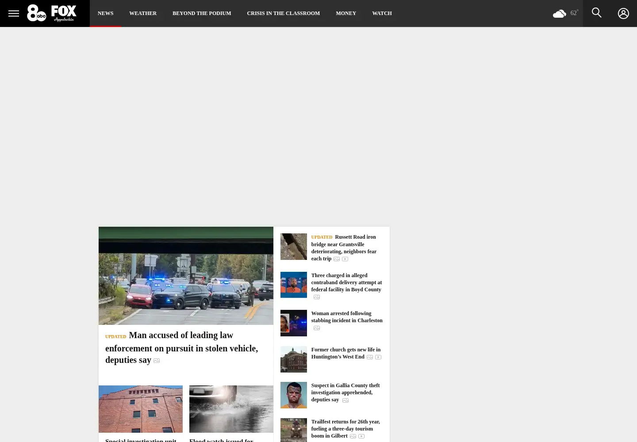
Task: Read the Huntington West End church story
Action: coord(345,353)
